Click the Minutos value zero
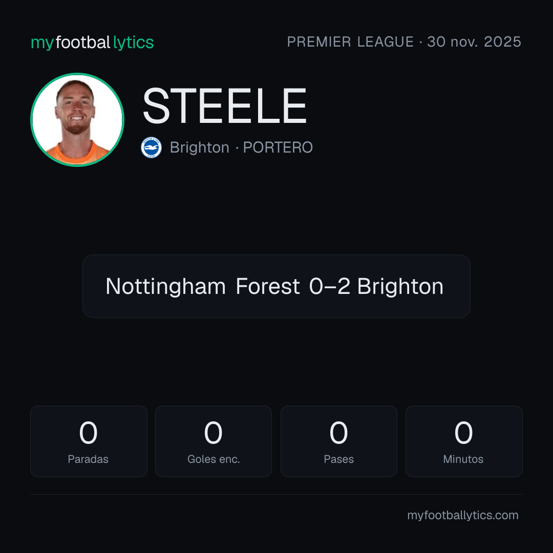The width and height of the screenshot is (553, 553). coord(463,433)
